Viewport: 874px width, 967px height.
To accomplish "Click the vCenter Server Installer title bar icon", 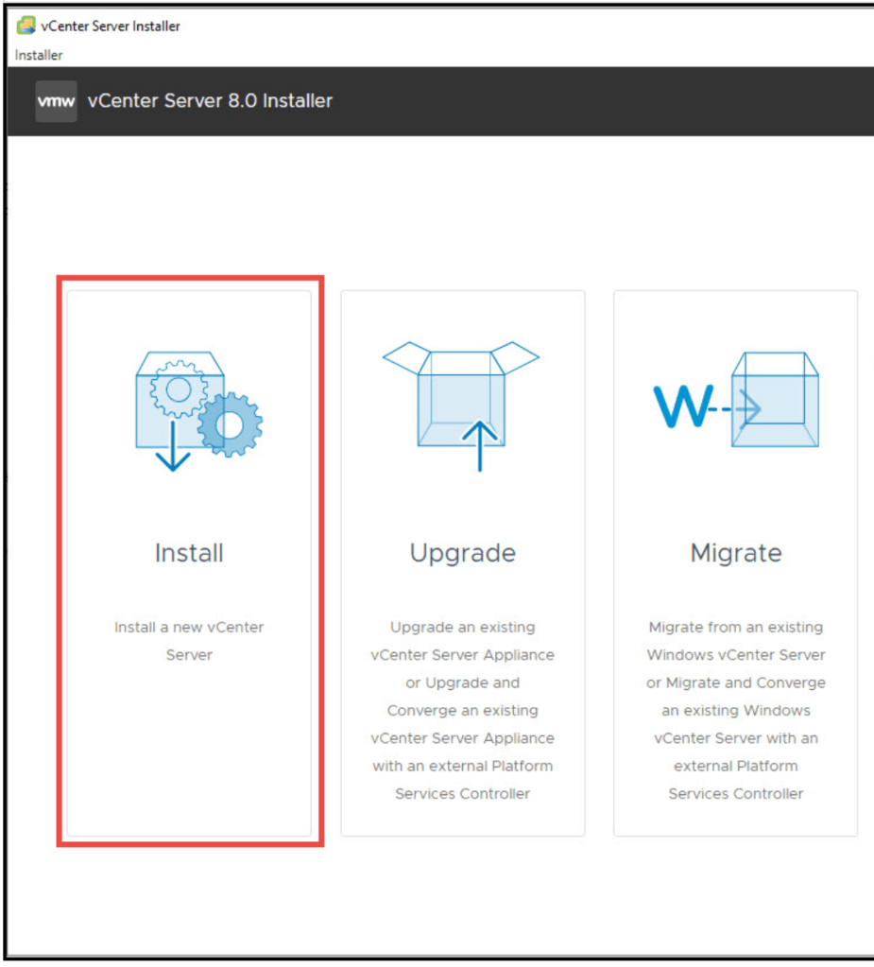I will point(26,26).
